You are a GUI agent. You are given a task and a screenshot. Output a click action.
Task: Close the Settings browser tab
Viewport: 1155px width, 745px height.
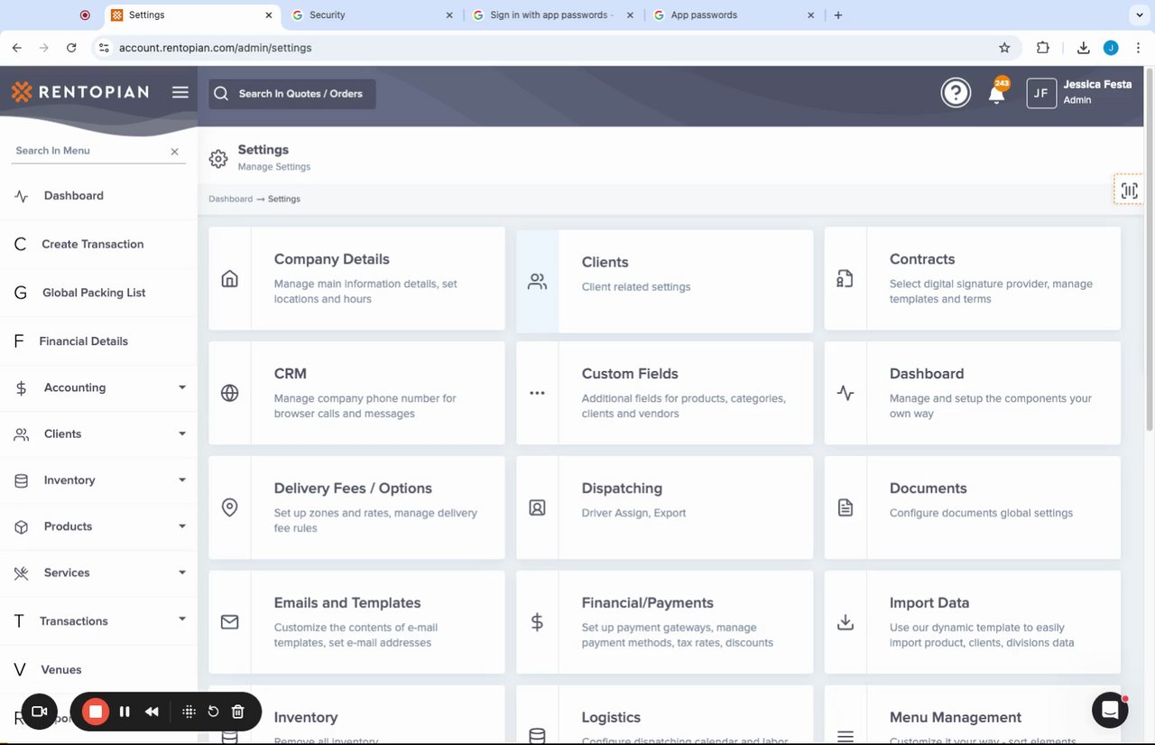pyautogui.click(x=269, y=15)
